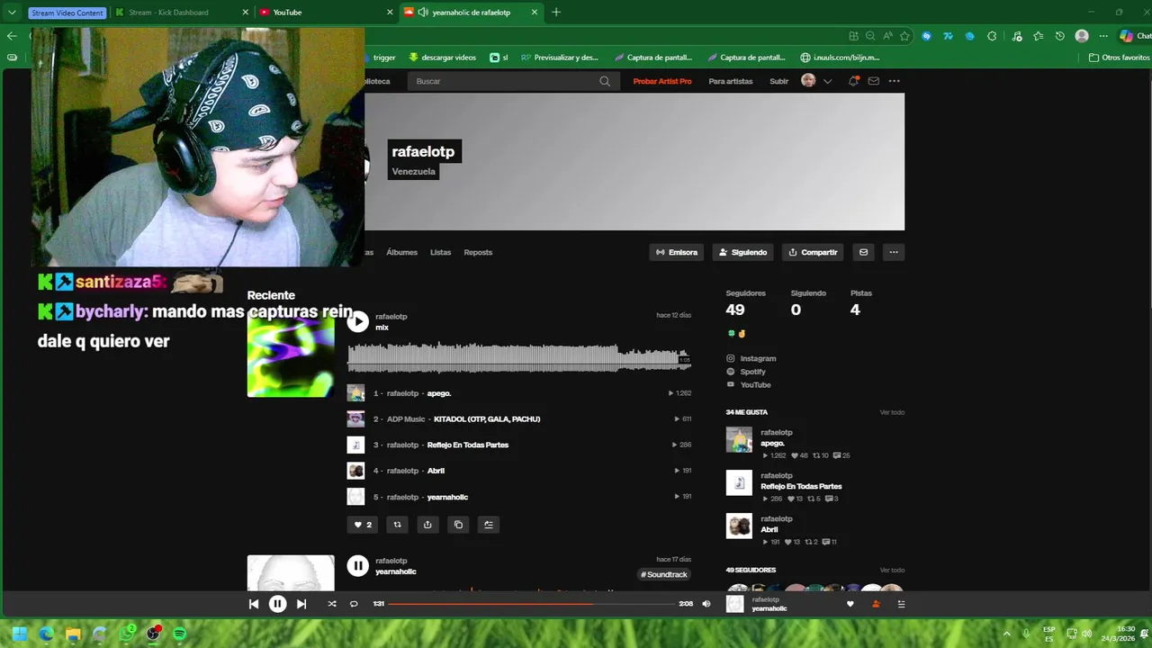Switch to the Álbumes tab

[401, 252]
